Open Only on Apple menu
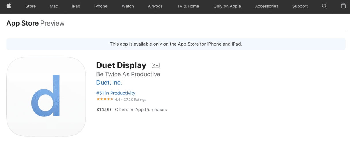 click(x=227, y=6)
